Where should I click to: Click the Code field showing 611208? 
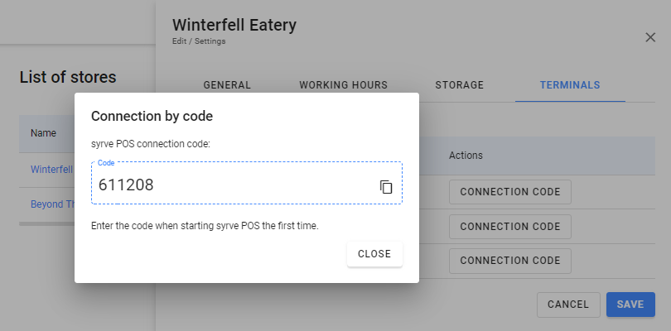point(232,185)
